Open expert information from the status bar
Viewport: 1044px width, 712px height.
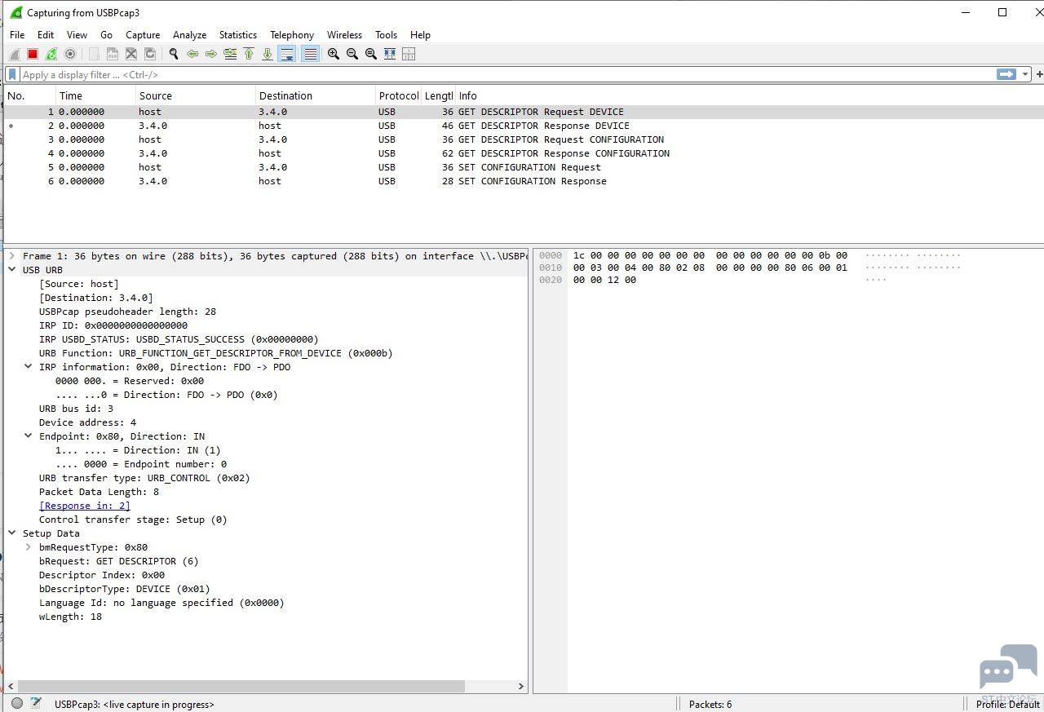(x=17, y=703)
